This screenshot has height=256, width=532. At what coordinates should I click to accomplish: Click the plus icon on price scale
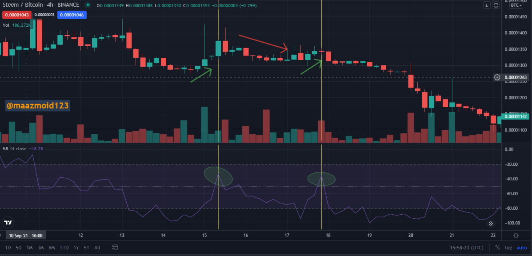[497, 77]
